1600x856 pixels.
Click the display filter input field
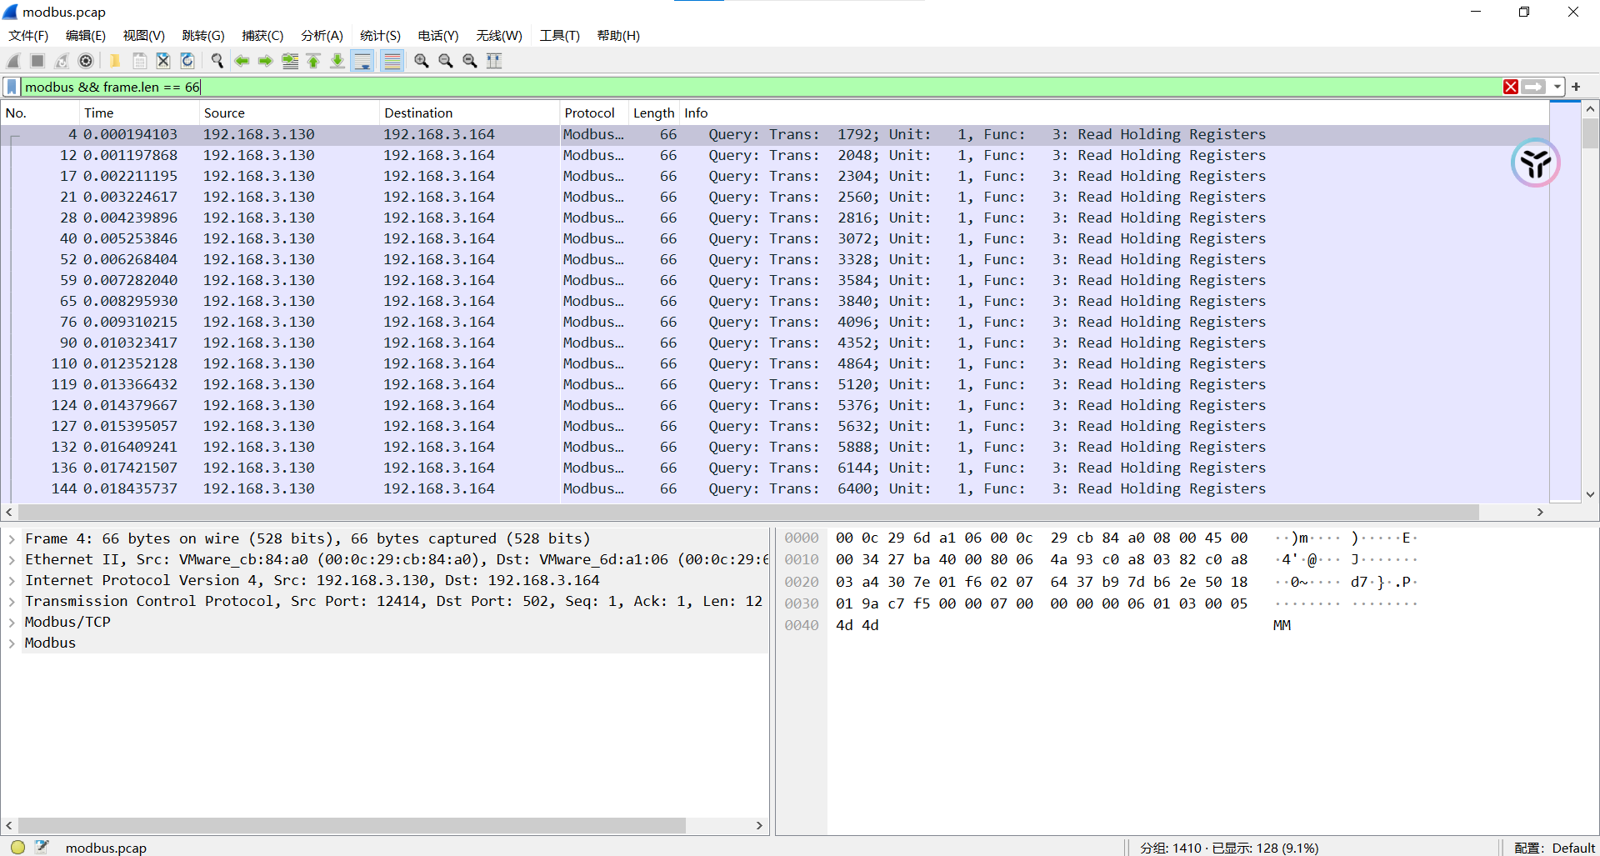tap(762, 87)
